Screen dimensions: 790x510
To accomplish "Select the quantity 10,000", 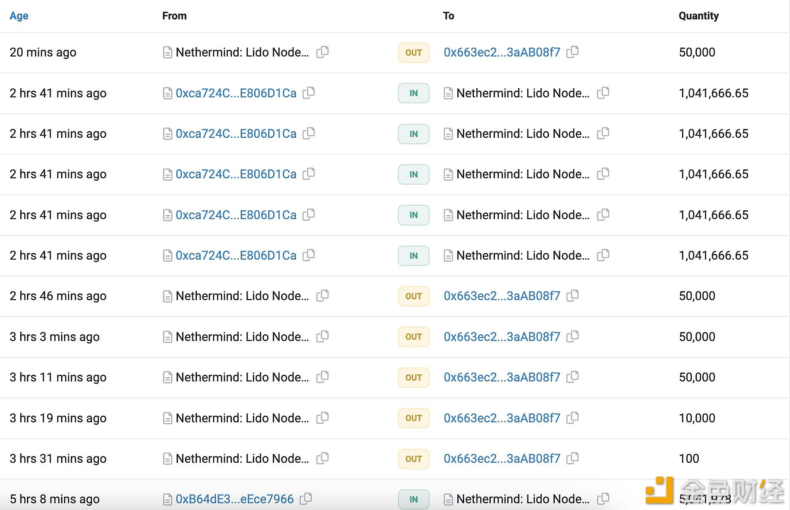I will [697, 418].
